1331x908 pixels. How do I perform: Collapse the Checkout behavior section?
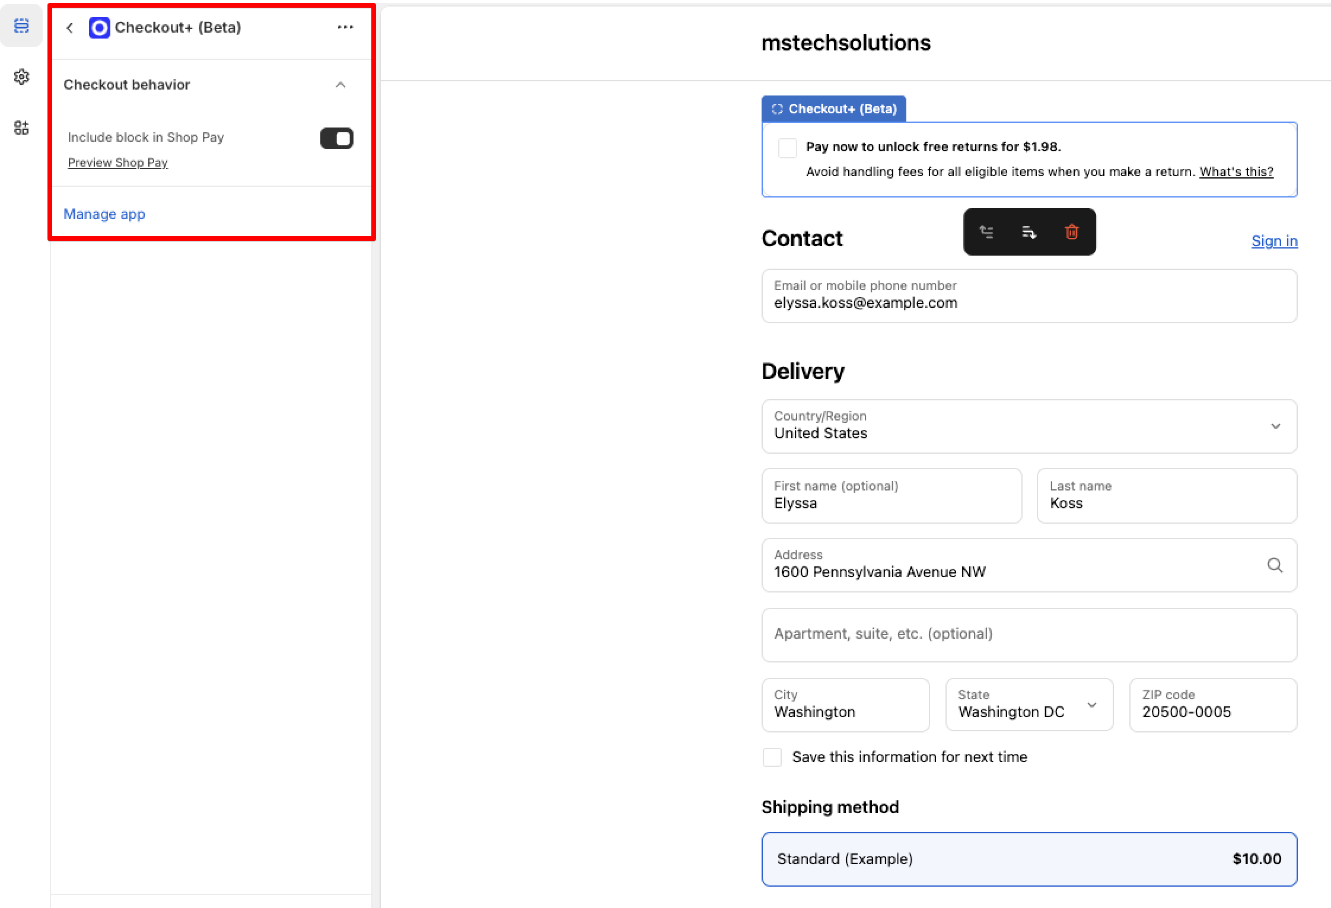(340, 85)
